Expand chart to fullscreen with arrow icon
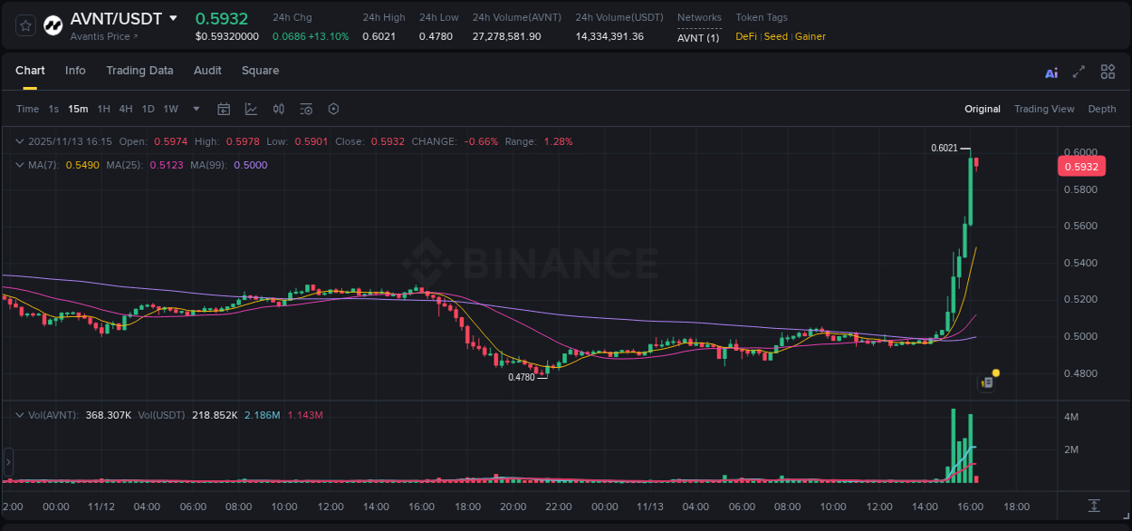The width and height of the screenshot is (1132, 531). [1079, 71]
